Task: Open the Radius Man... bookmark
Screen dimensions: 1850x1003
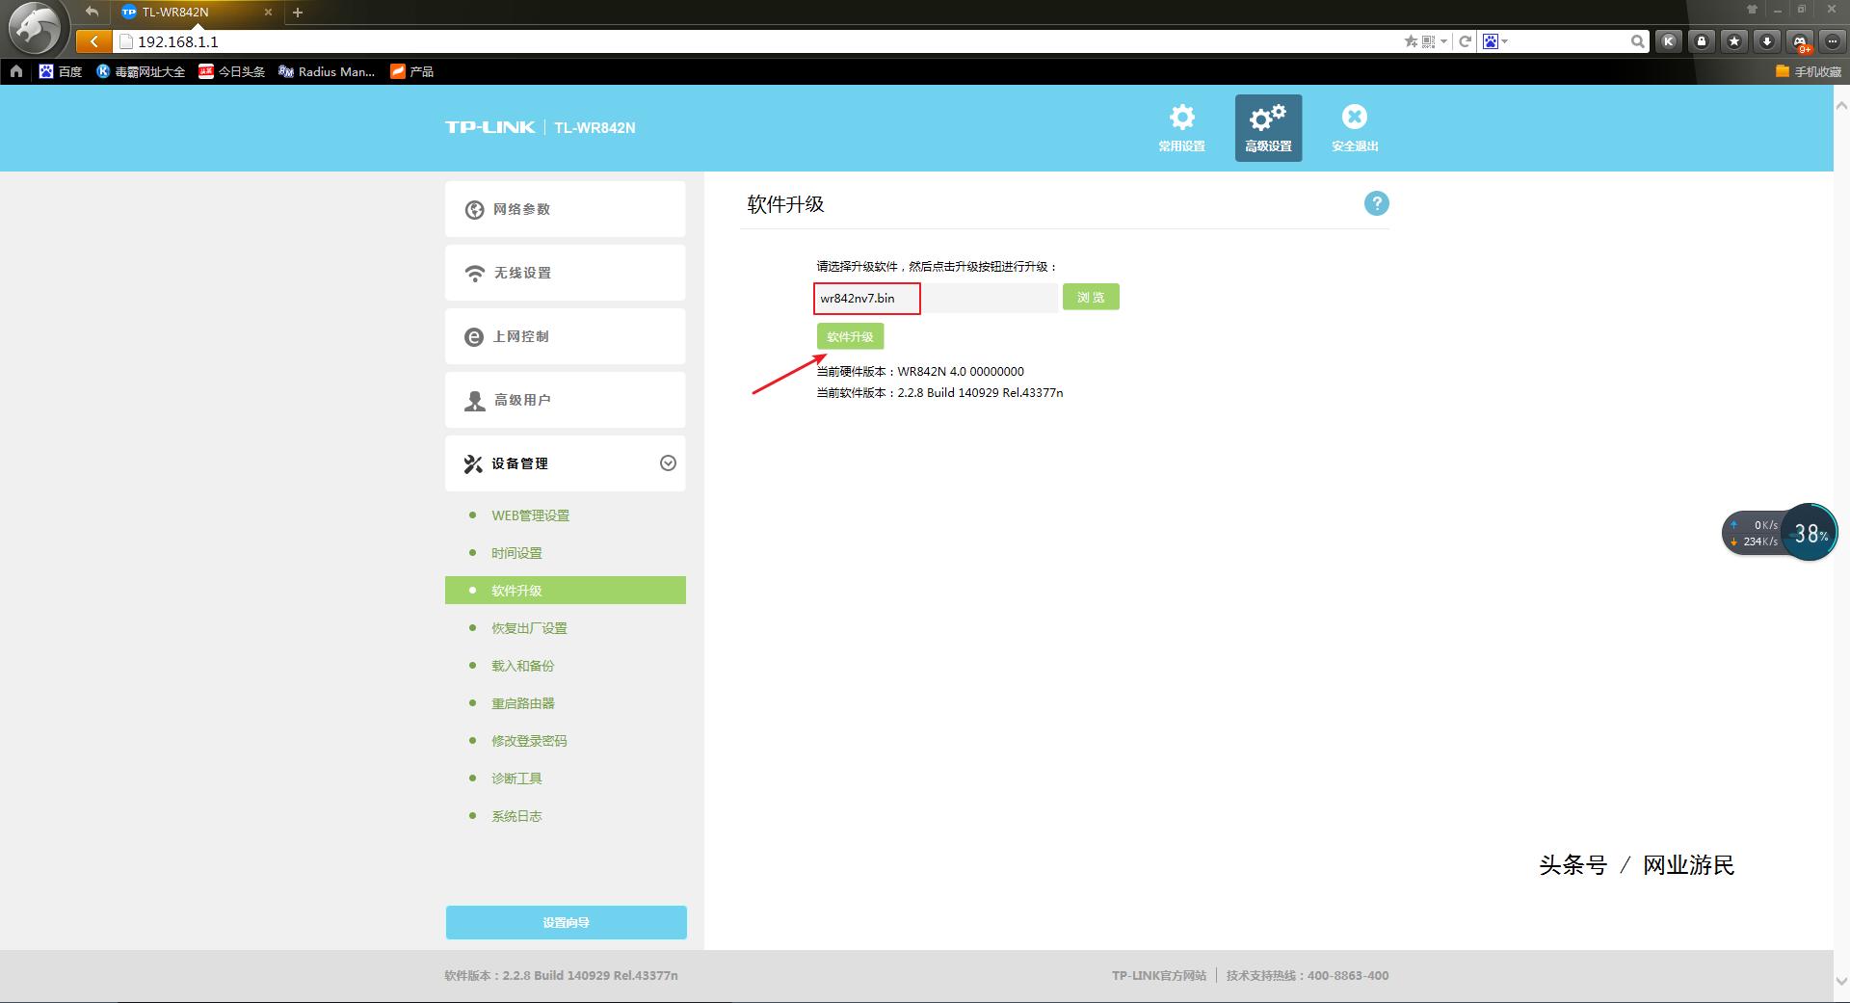Action: (327, 71)
